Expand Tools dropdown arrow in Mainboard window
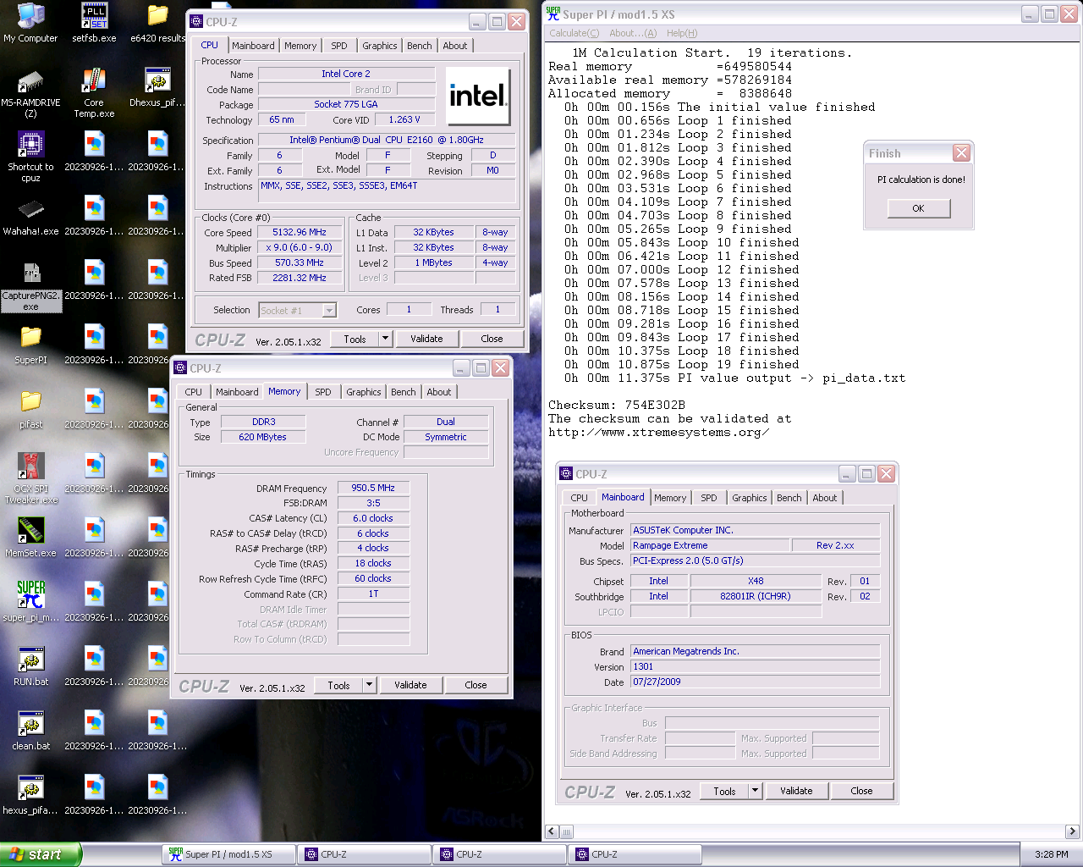This screenshot has height=867, width=1083. (756, 791)
